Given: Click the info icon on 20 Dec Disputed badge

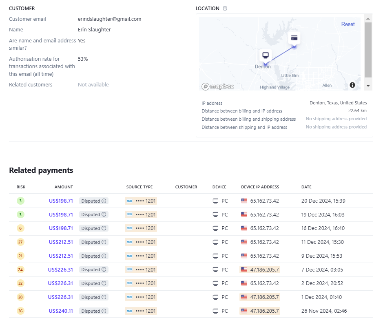Looking at the screenshot, I should point(104,201).
